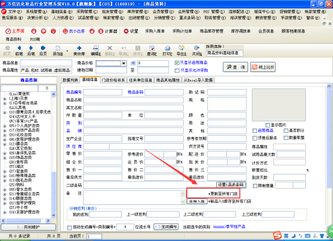This screenshot has height=241, width=333.
Task: Switch to 门店价格体系 tab
Action: 113,80
